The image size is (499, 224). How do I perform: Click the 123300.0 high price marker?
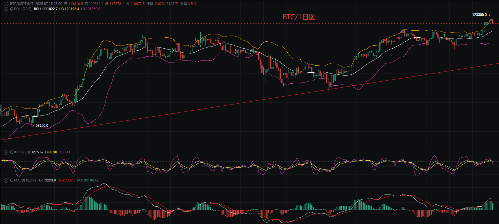click(479, 15)
